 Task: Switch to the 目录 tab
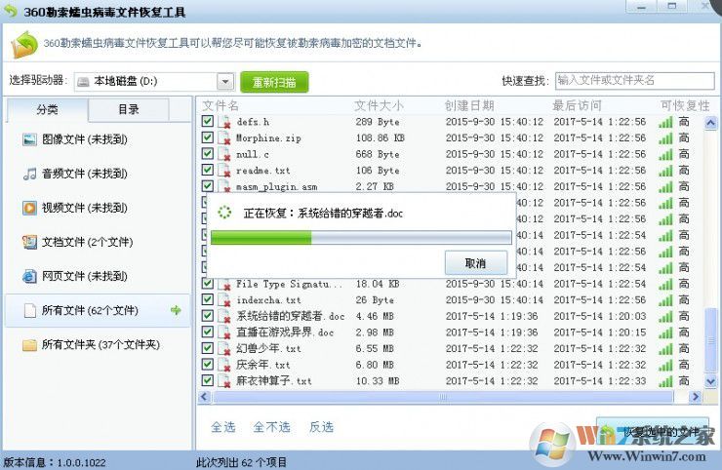tap(129, 109)
